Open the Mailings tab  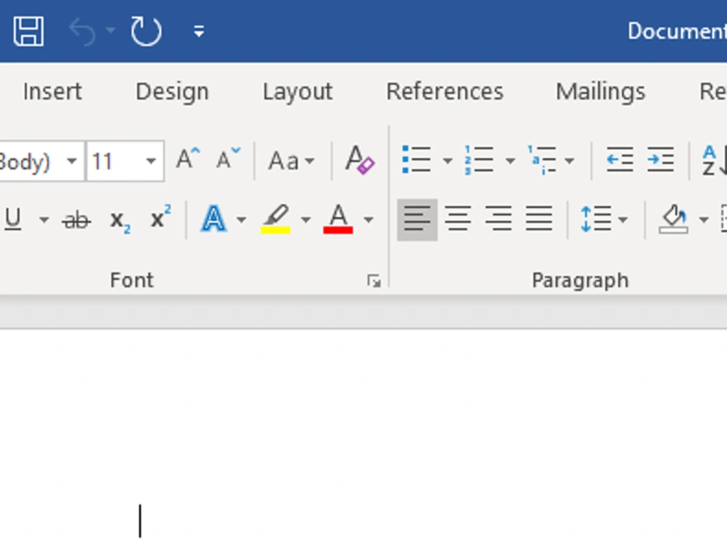click(x=601, y=92)
